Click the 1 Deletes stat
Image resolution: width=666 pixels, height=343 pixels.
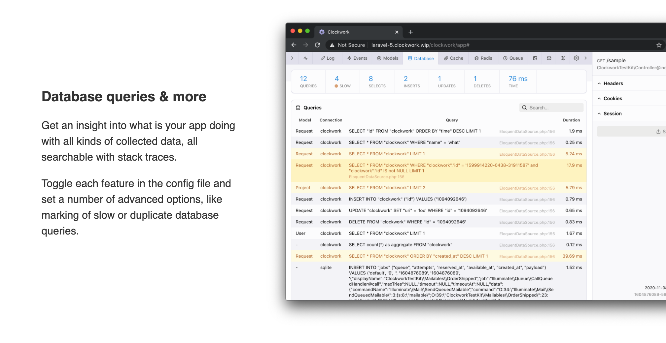[x=482, y=81]
